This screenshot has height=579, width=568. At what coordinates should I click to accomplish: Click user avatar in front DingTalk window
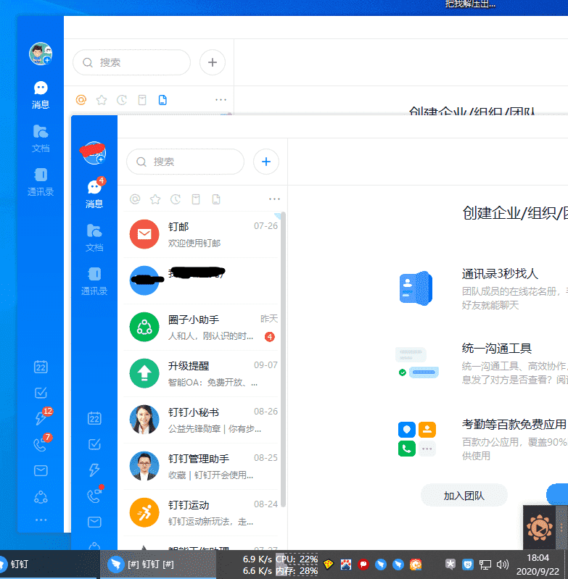[94, 153]
